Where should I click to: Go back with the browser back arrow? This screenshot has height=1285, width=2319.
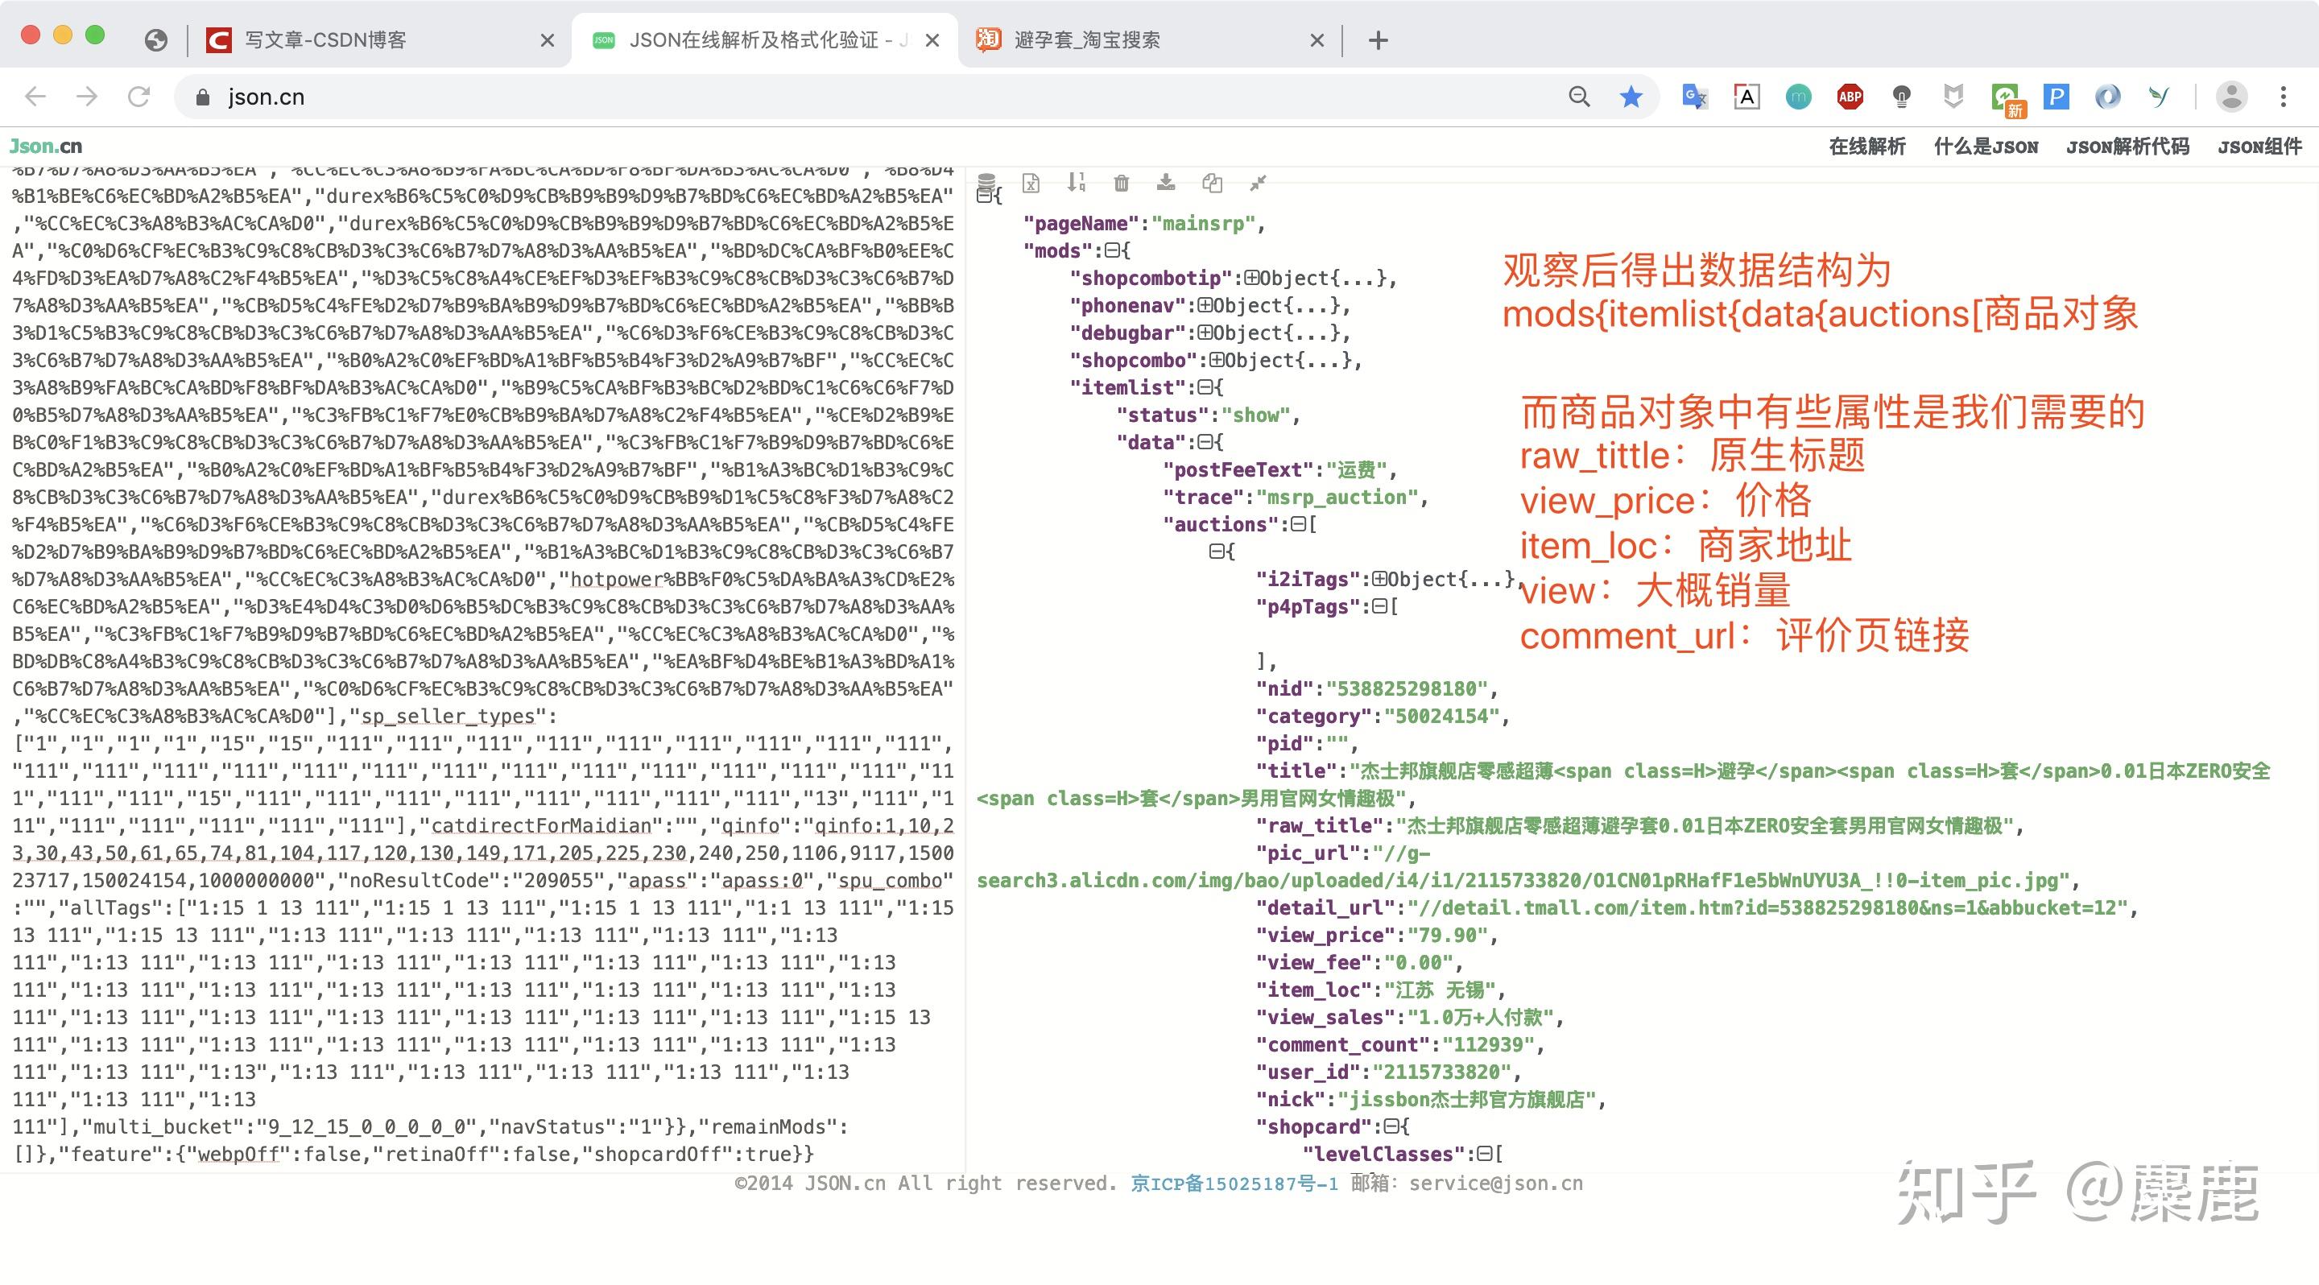pos(35,97)
